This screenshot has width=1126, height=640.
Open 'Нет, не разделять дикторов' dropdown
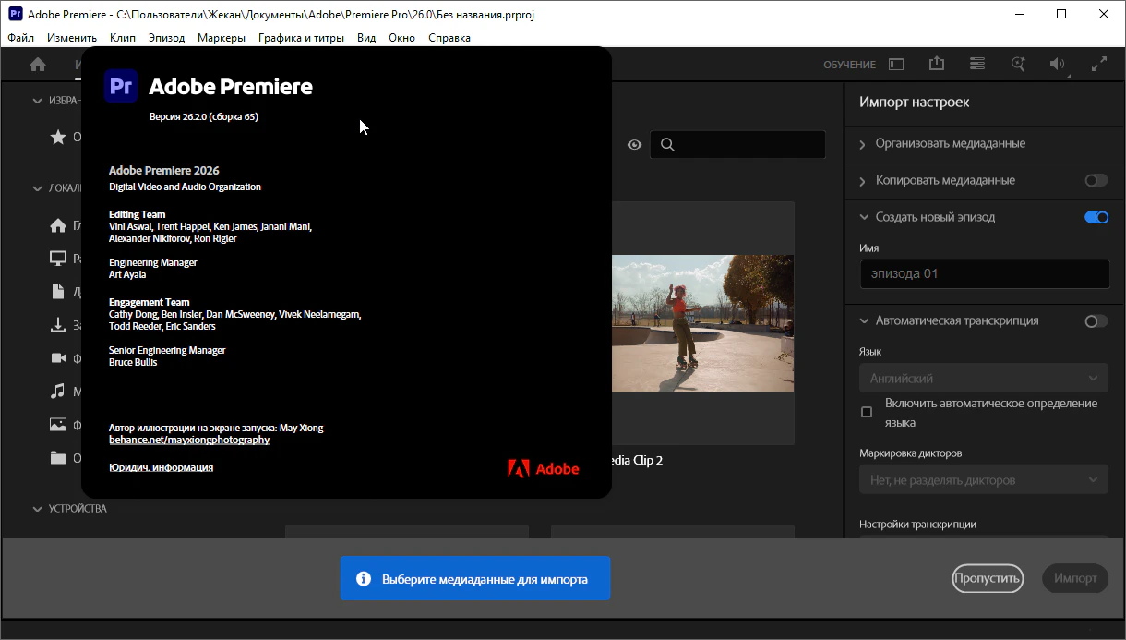click(984, 480)
